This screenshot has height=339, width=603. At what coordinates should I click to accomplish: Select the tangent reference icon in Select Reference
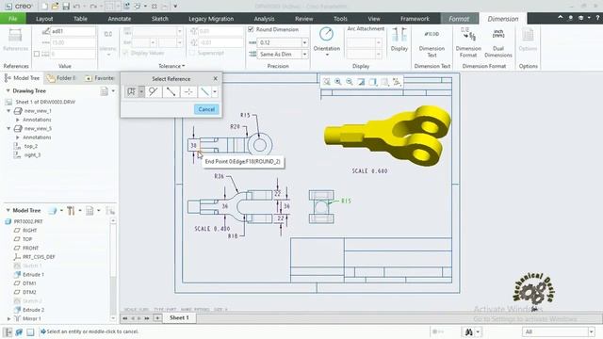tap(153, 91)
